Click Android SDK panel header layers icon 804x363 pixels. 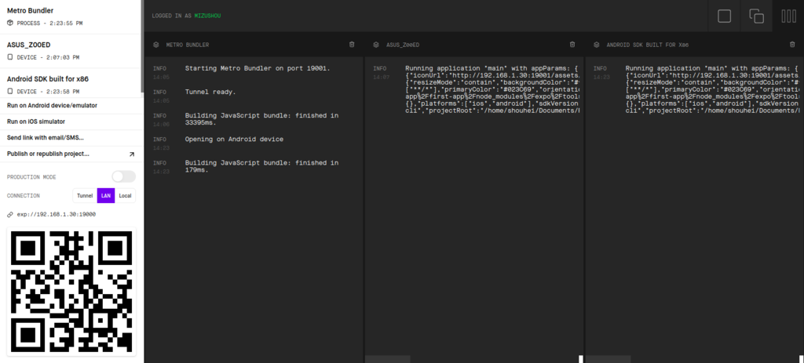tap(597, 45)
